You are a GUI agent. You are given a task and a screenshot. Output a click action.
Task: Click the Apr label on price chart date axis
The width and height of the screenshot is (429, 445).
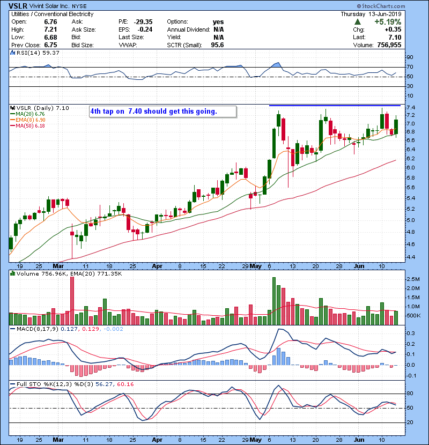(x=157, y=266)
